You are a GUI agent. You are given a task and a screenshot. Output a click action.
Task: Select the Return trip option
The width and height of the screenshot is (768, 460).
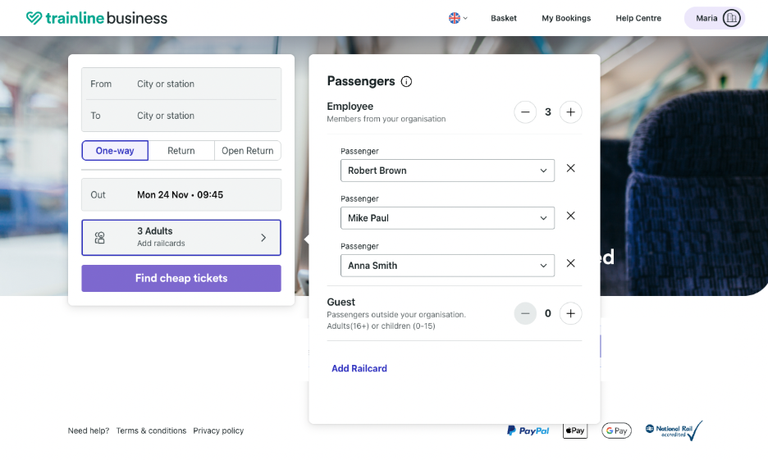point(181,151)
